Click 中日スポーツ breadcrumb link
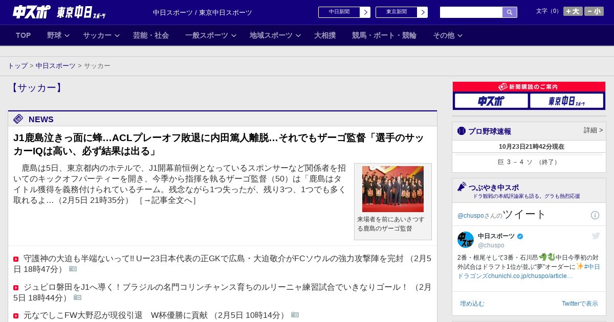Screen dimensions: 614x322 56,66
